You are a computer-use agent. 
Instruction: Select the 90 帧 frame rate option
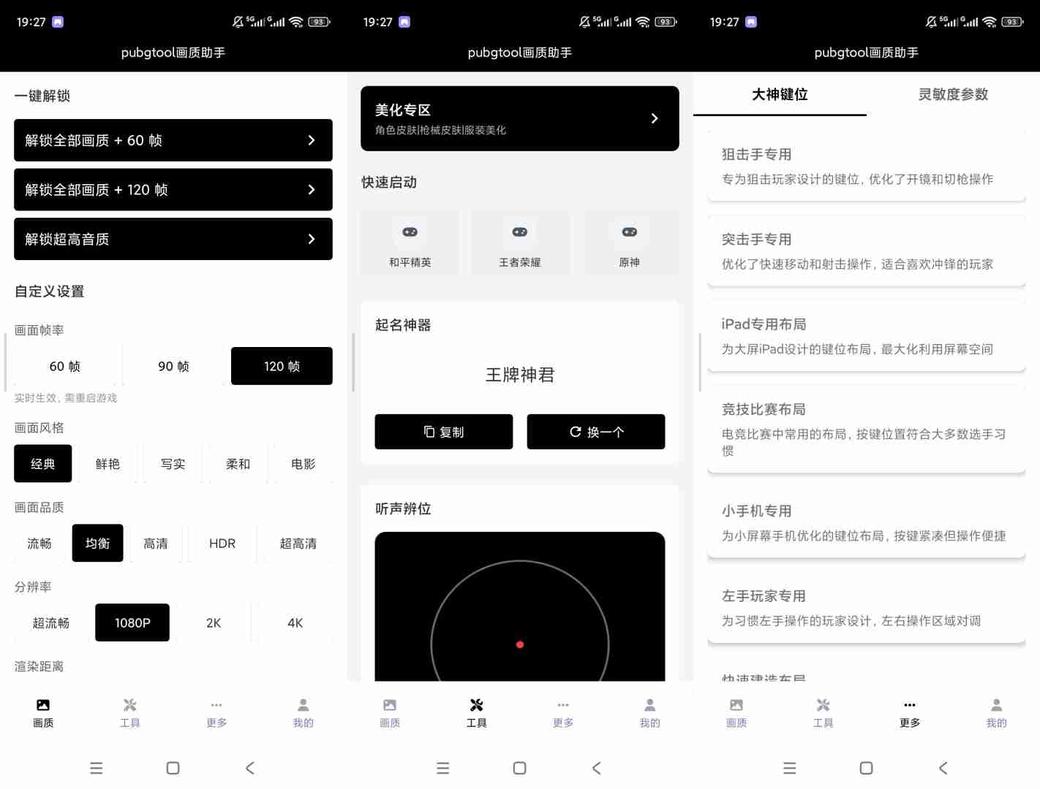click(x=173, y=366)
